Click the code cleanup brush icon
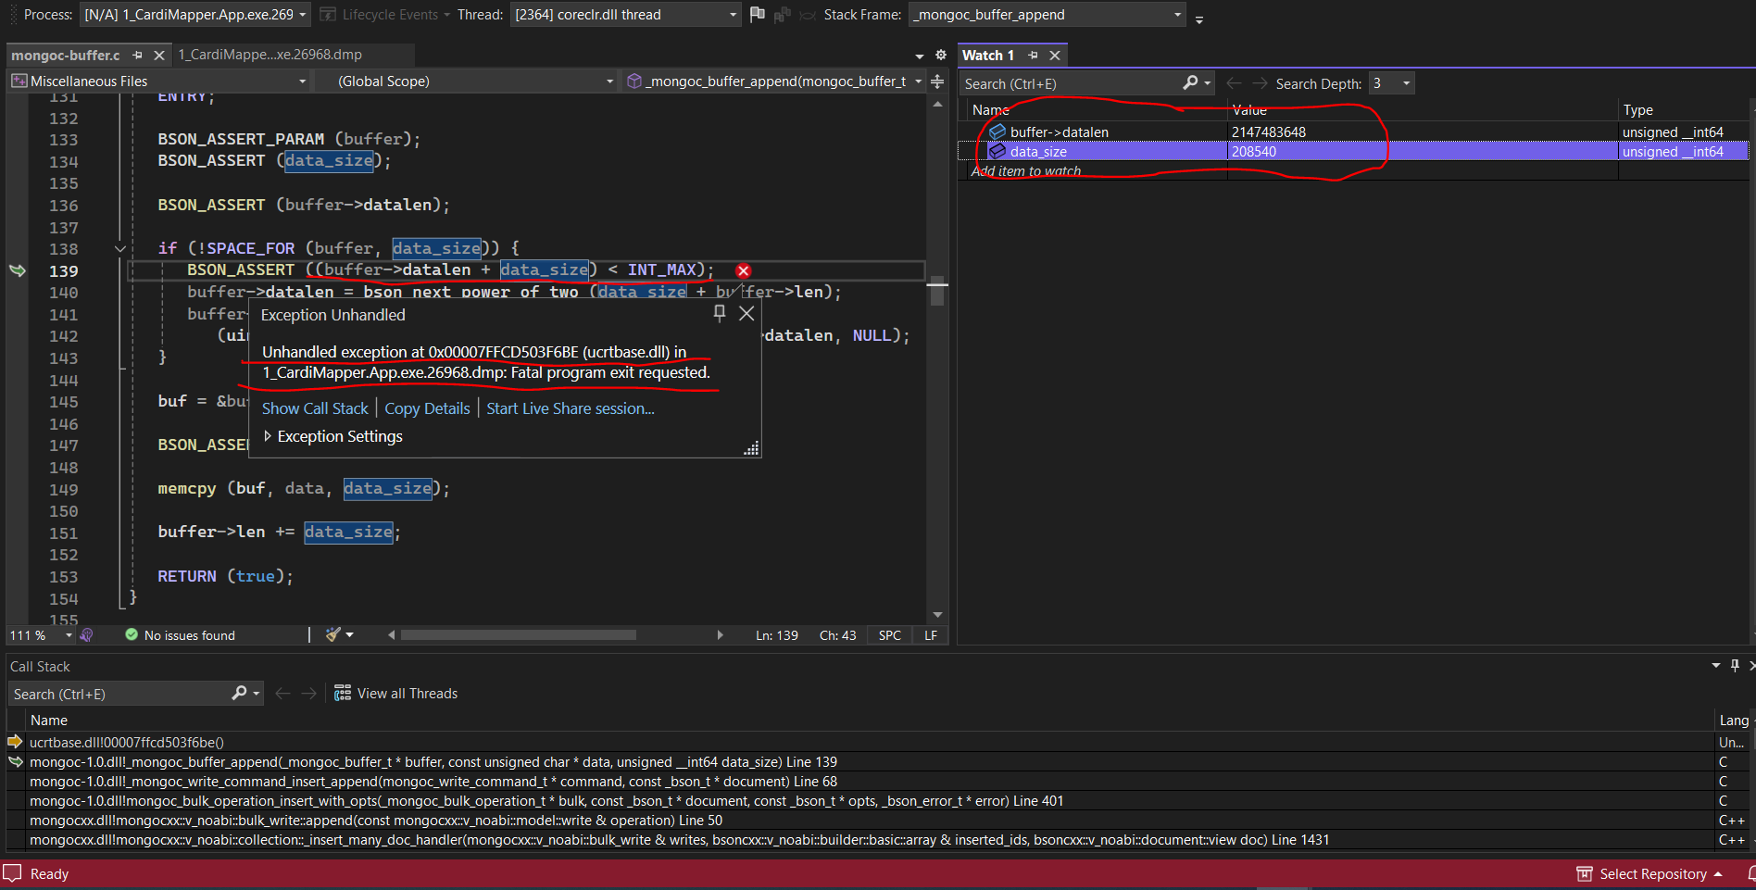The image size is (1756, 890). 333,634
